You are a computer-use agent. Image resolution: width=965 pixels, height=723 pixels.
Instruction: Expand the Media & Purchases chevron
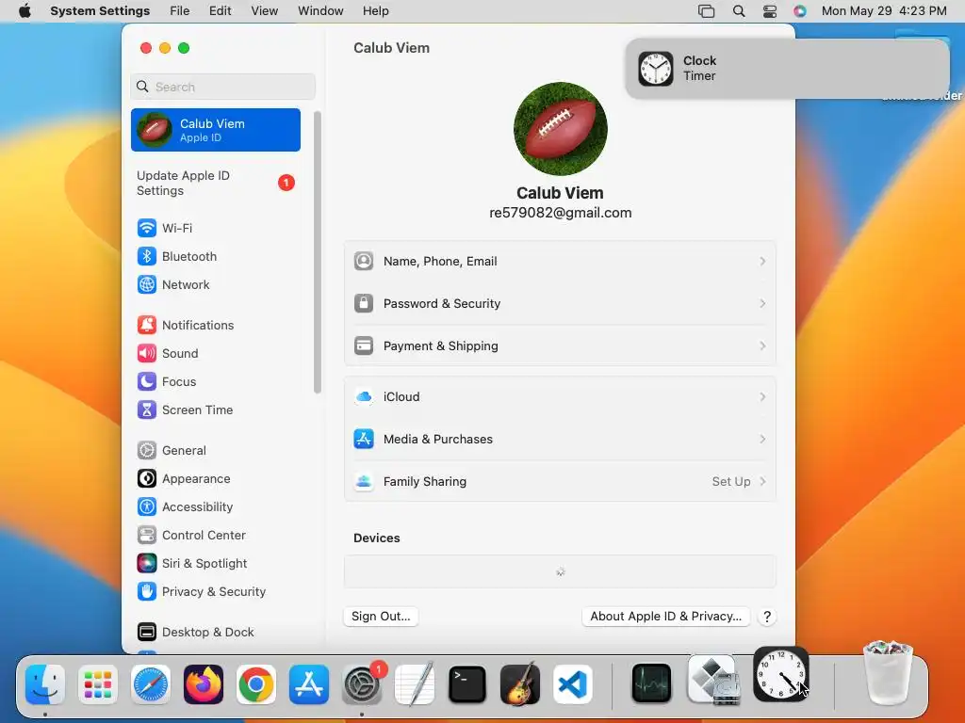tap(762, 439)
